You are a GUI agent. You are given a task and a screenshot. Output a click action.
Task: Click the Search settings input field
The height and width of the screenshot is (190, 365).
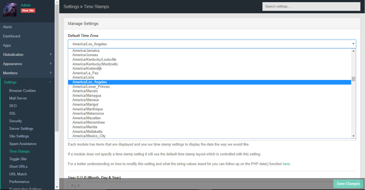(x=311, y=7)
